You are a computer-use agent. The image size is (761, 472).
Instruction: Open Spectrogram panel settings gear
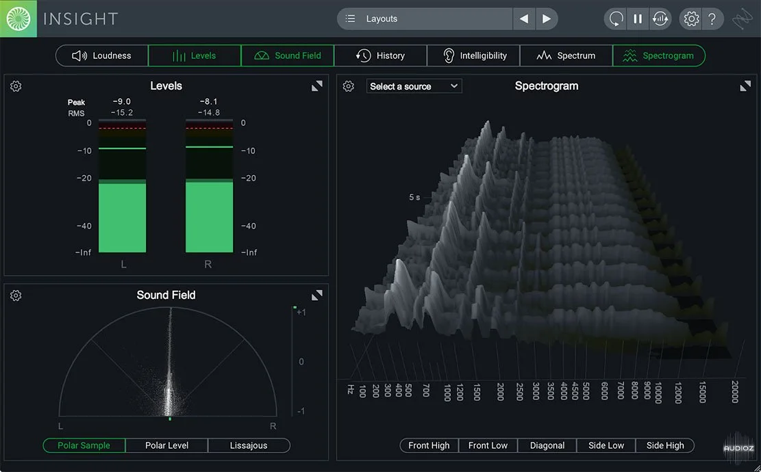(348, 86)
